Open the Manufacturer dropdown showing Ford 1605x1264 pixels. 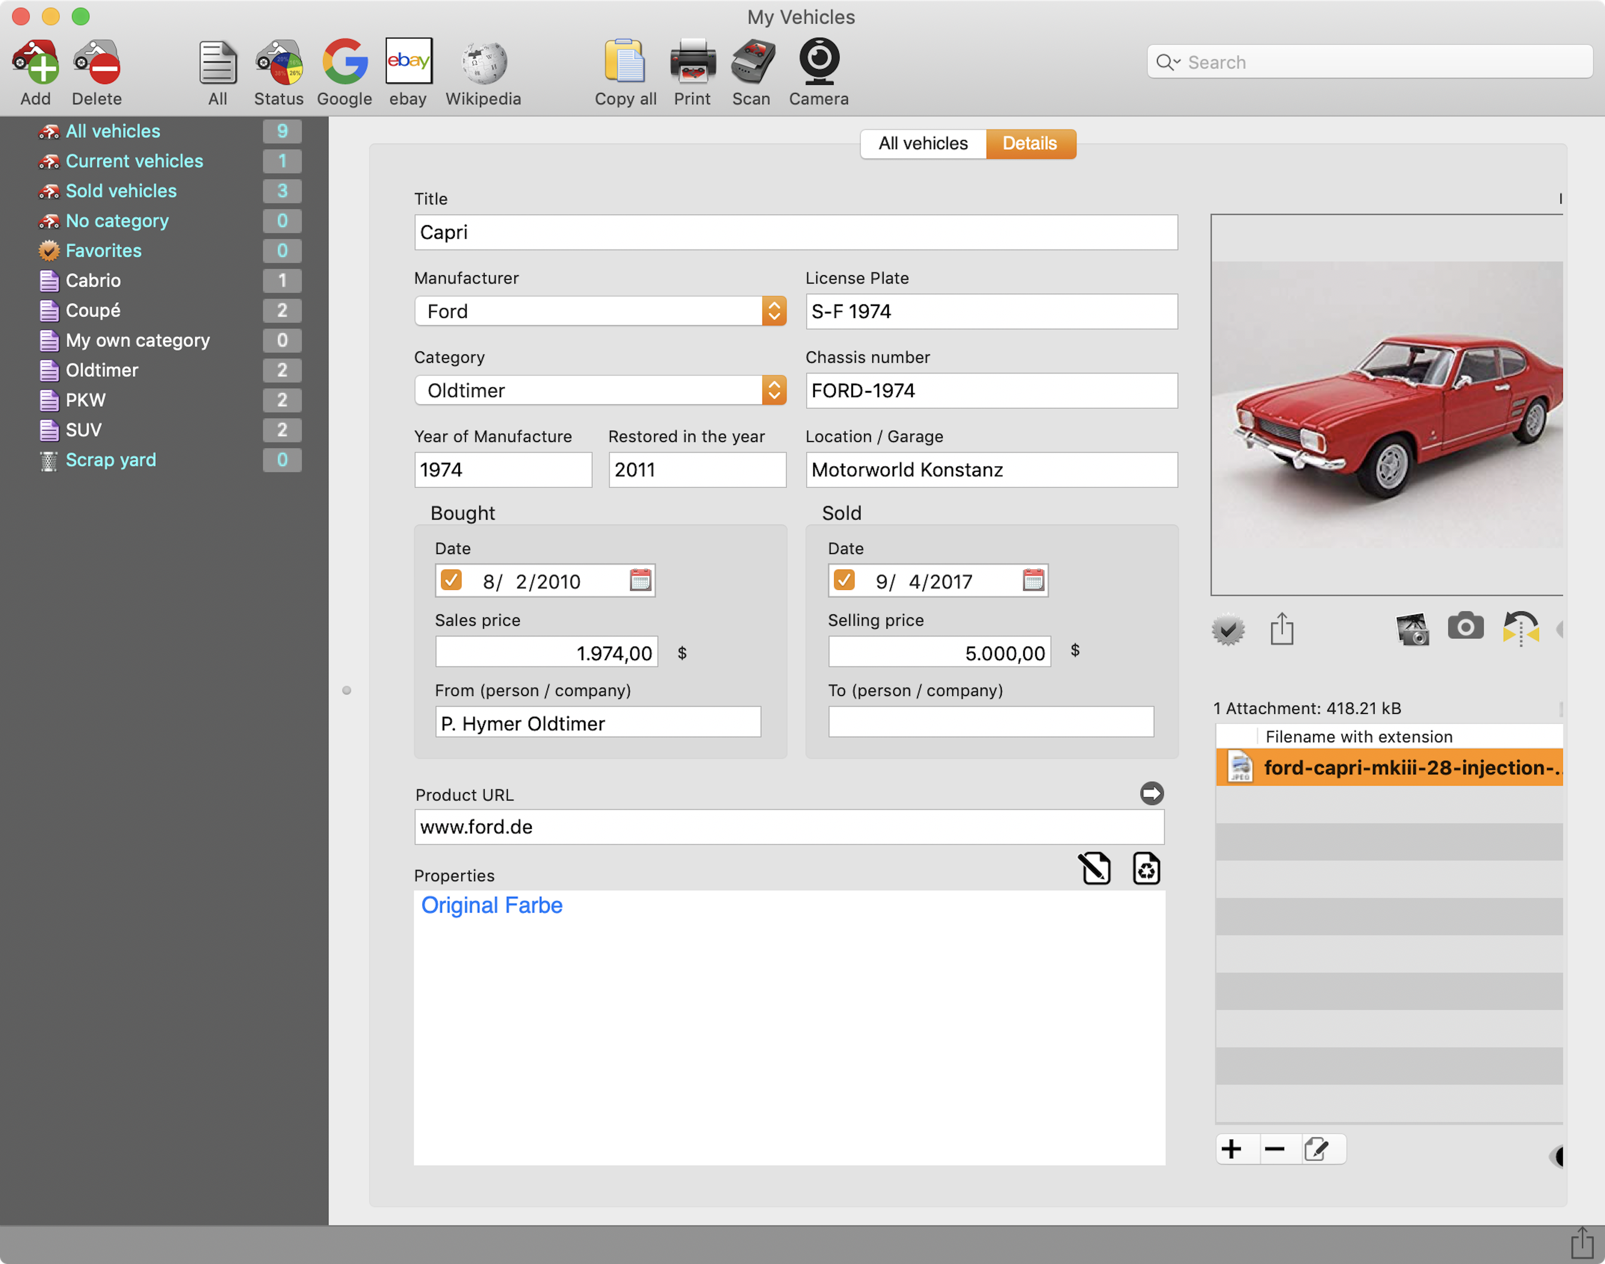(x=600, y=311)
